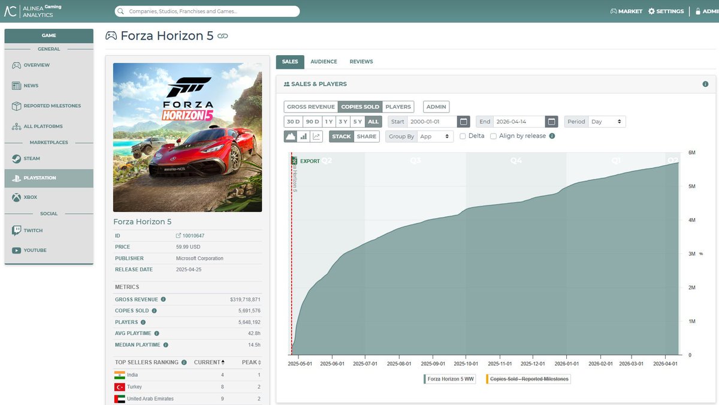Image resolution: width=719 pixels, height=405 pixels.
Task: Click the search companies and games field
Action: [x=207, y=11]
